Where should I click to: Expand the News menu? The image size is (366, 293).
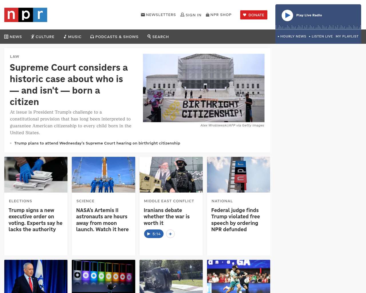pyautogui.click(x=13, y=37)
